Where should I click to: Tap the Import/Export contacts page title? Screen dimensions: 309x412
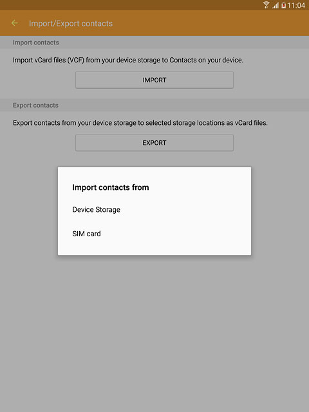pos(71,23)
